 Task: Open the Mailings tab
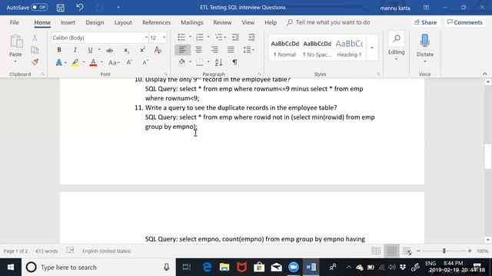tap(192, 22)
